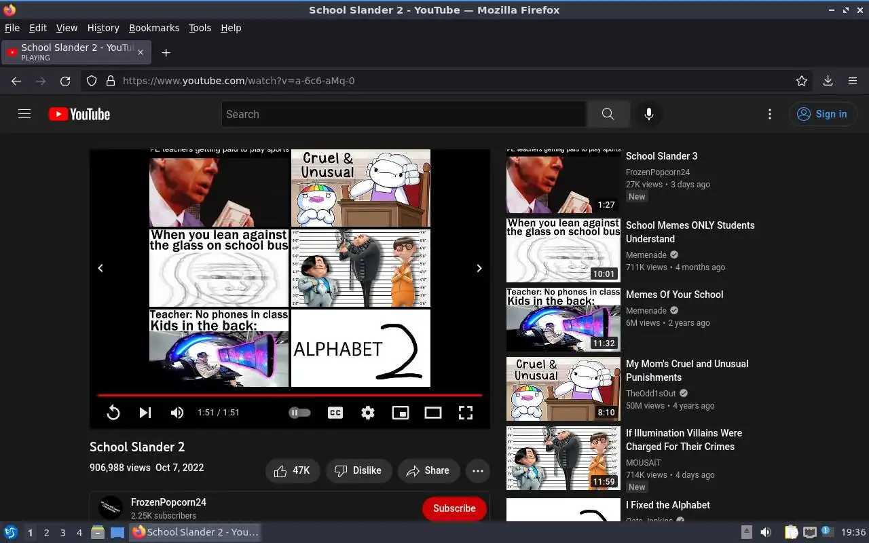Viewport: 869px width, 543px height.
Task: Bookmark this page with star icon
Action: [x=802, y=81]
